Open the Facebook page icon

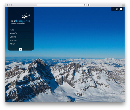click(113, 9)
